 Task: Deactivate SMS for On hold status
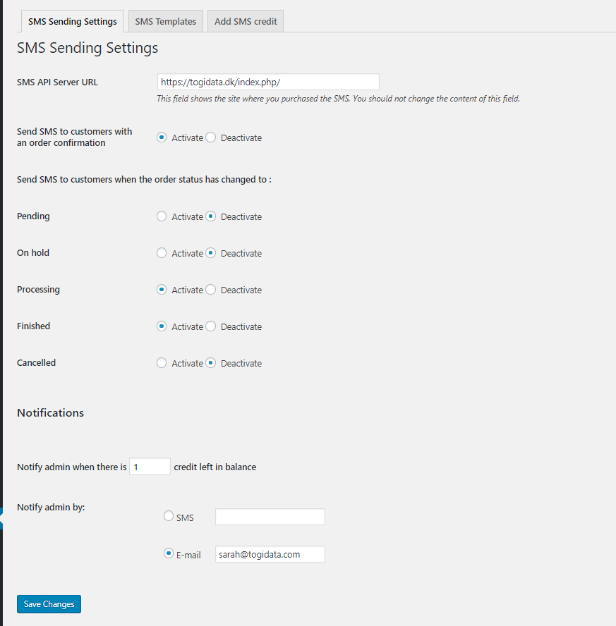tap(210, 253)
